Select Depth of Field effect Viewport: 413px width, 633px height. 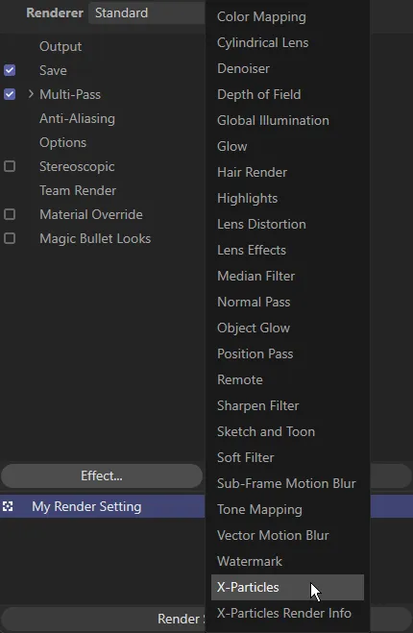coord(287,94)
